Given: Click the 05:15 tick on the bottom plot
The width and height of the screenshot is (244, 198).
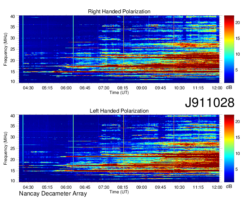Looking at the screenshot, I should 47,187.
